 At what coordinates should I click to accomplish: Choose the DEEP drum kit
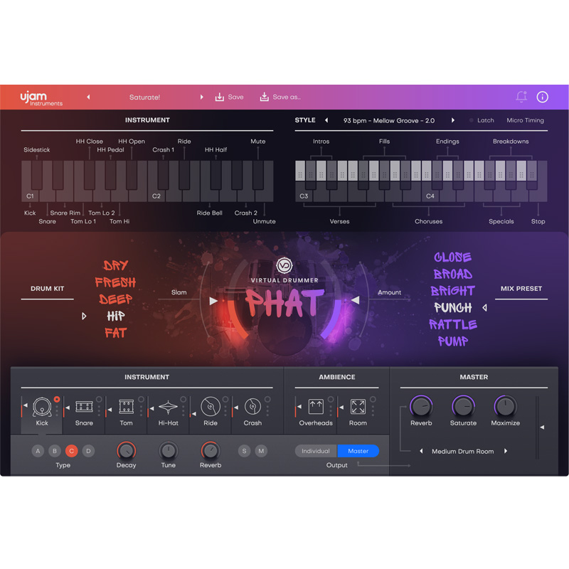(115, 299)
